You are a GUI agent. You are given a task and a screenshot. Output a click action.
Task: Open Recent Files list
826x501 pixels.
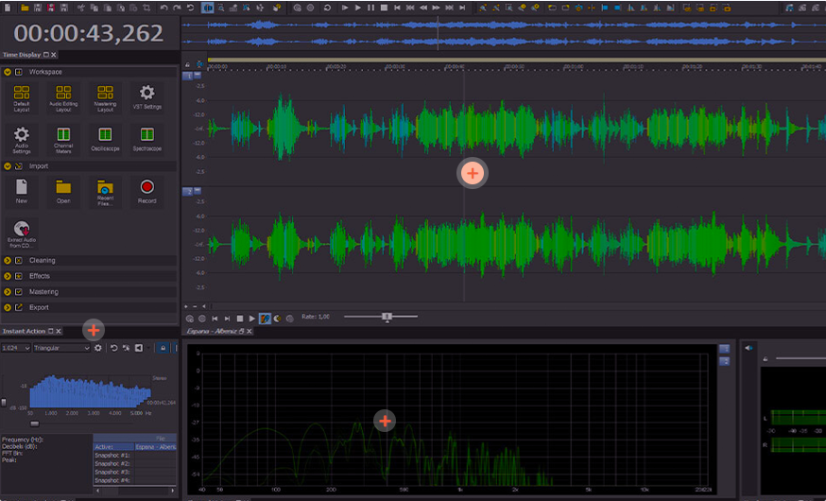(x=105, y=193)
